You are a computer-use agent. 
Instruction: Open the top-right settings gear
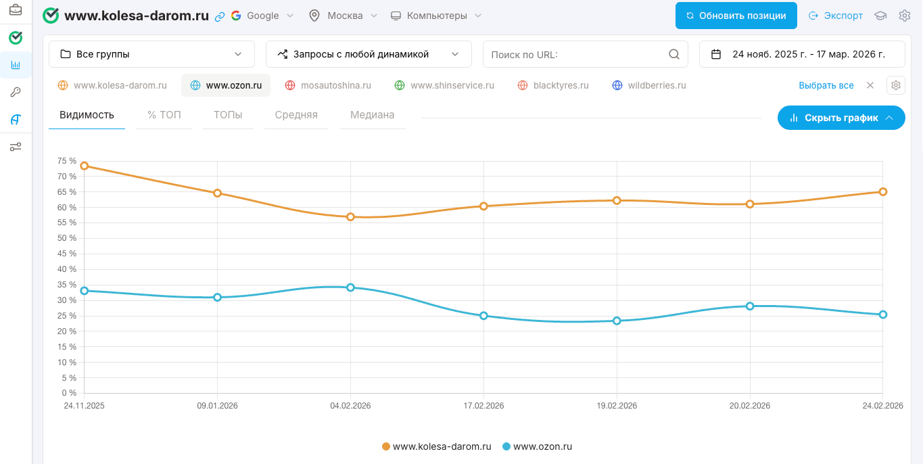(x=904, y=16)
